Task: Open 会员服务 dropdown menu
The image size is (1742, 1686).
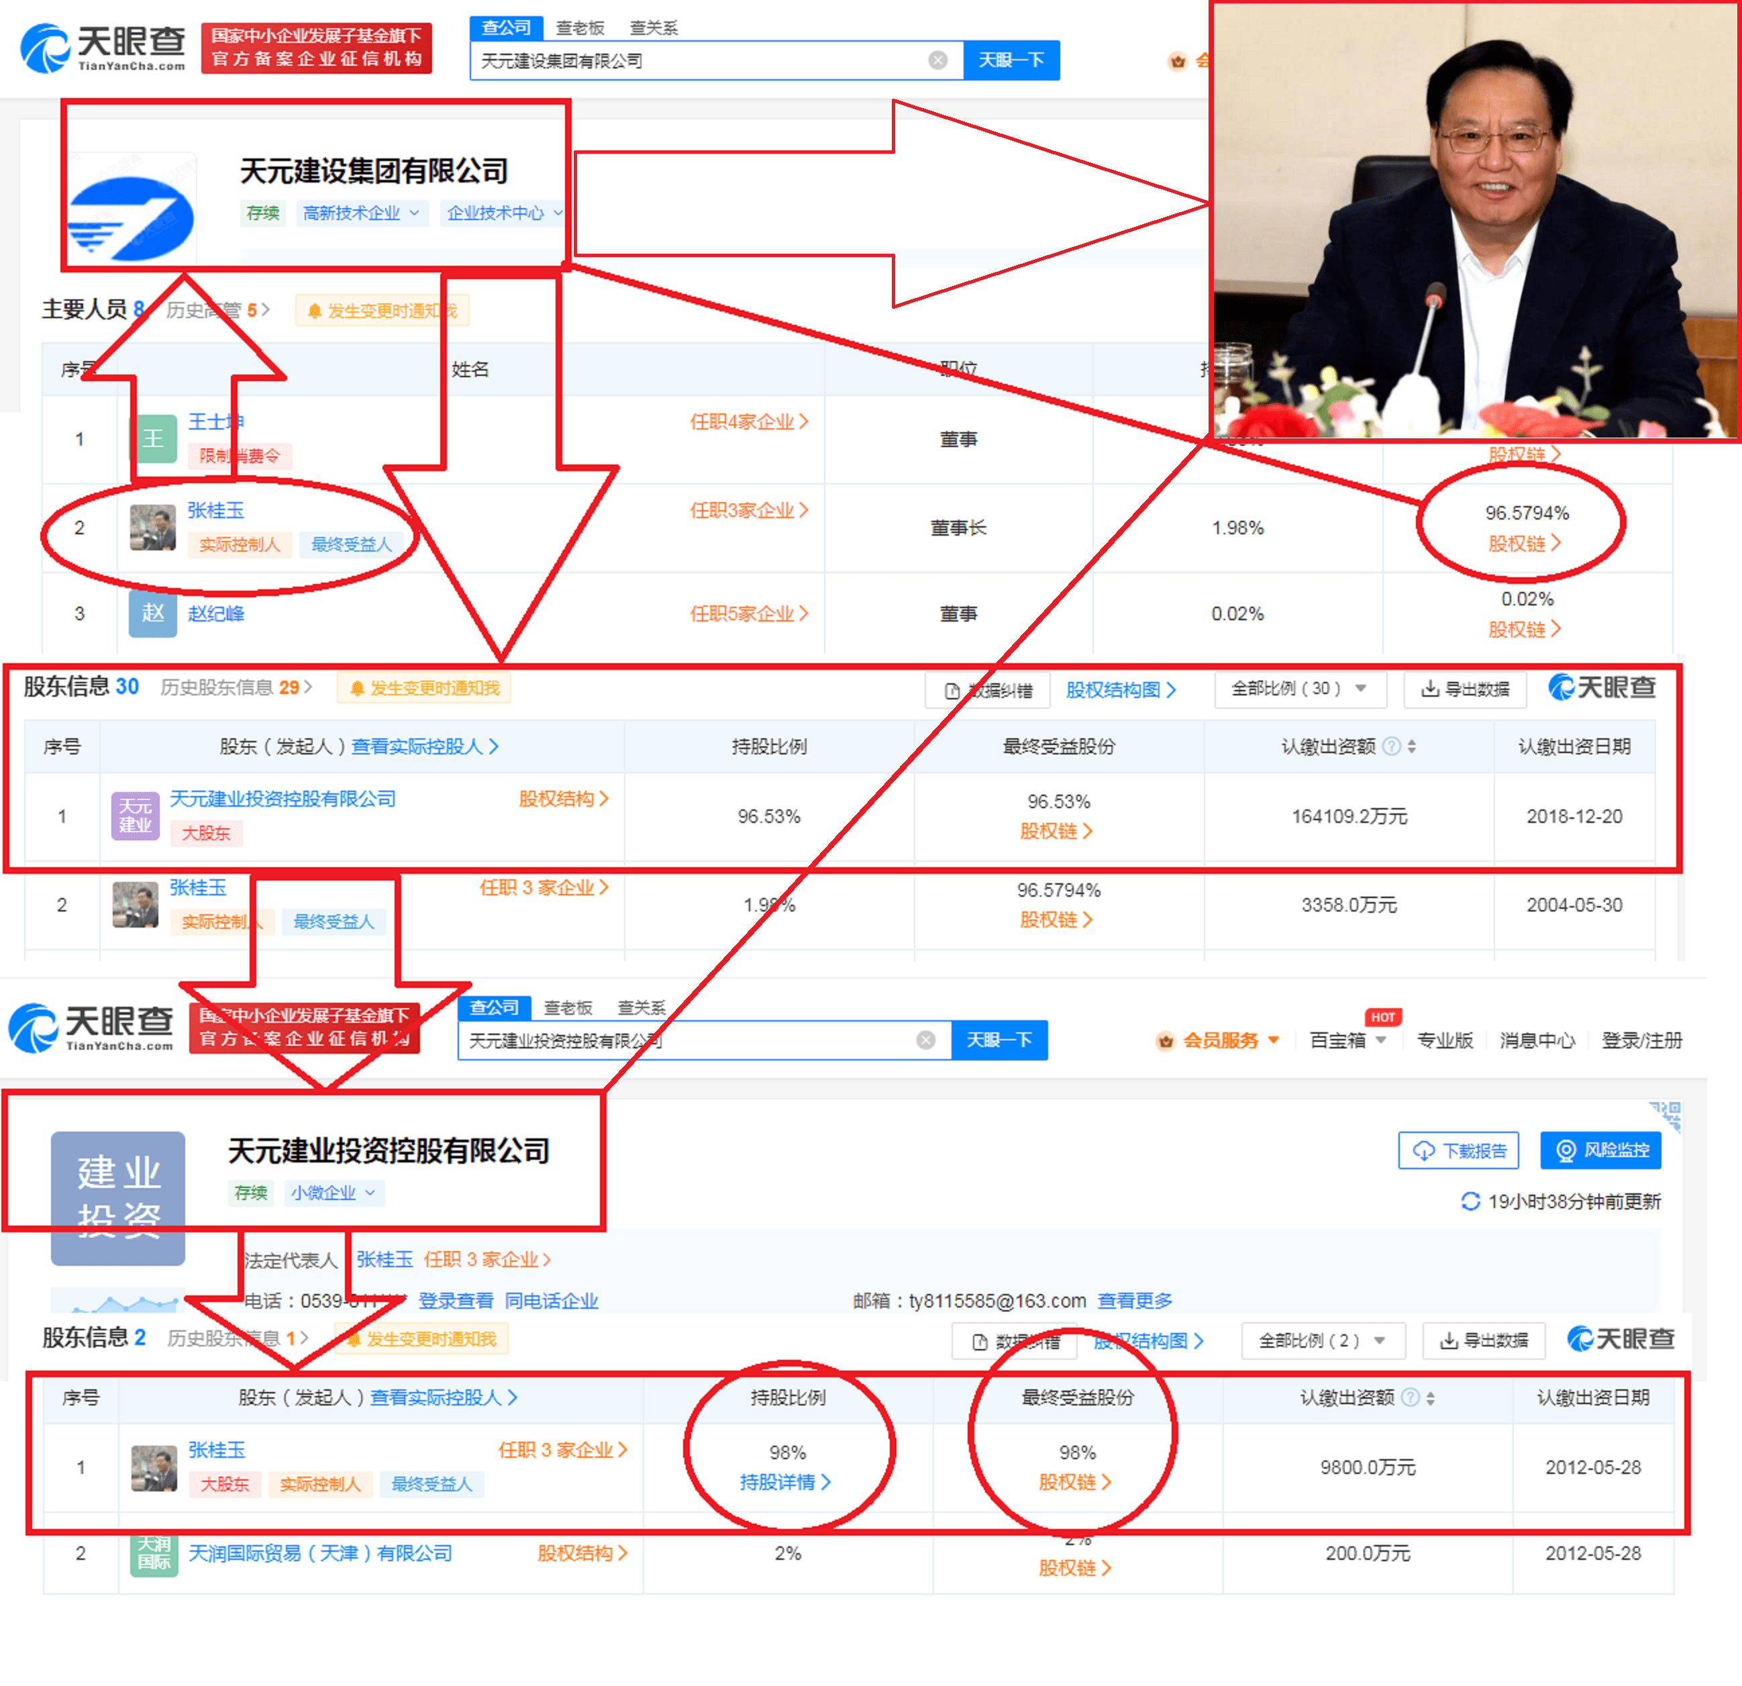Action: point(1217,1040)
